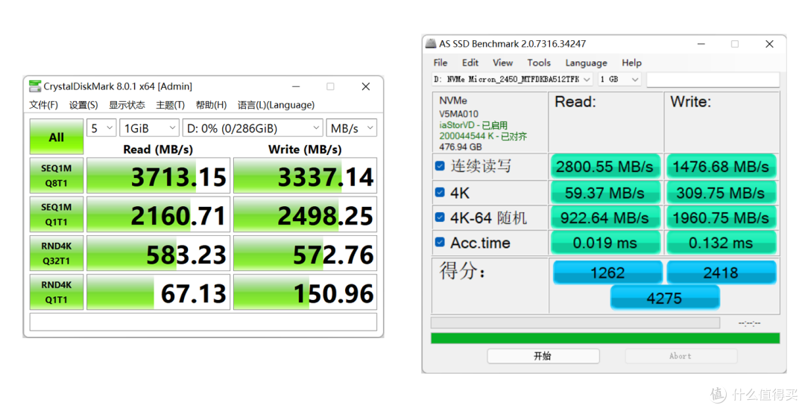Viewport: 805px width, 411px height.
Task: Open the 显示状态 menu
Action: (127, 105)
